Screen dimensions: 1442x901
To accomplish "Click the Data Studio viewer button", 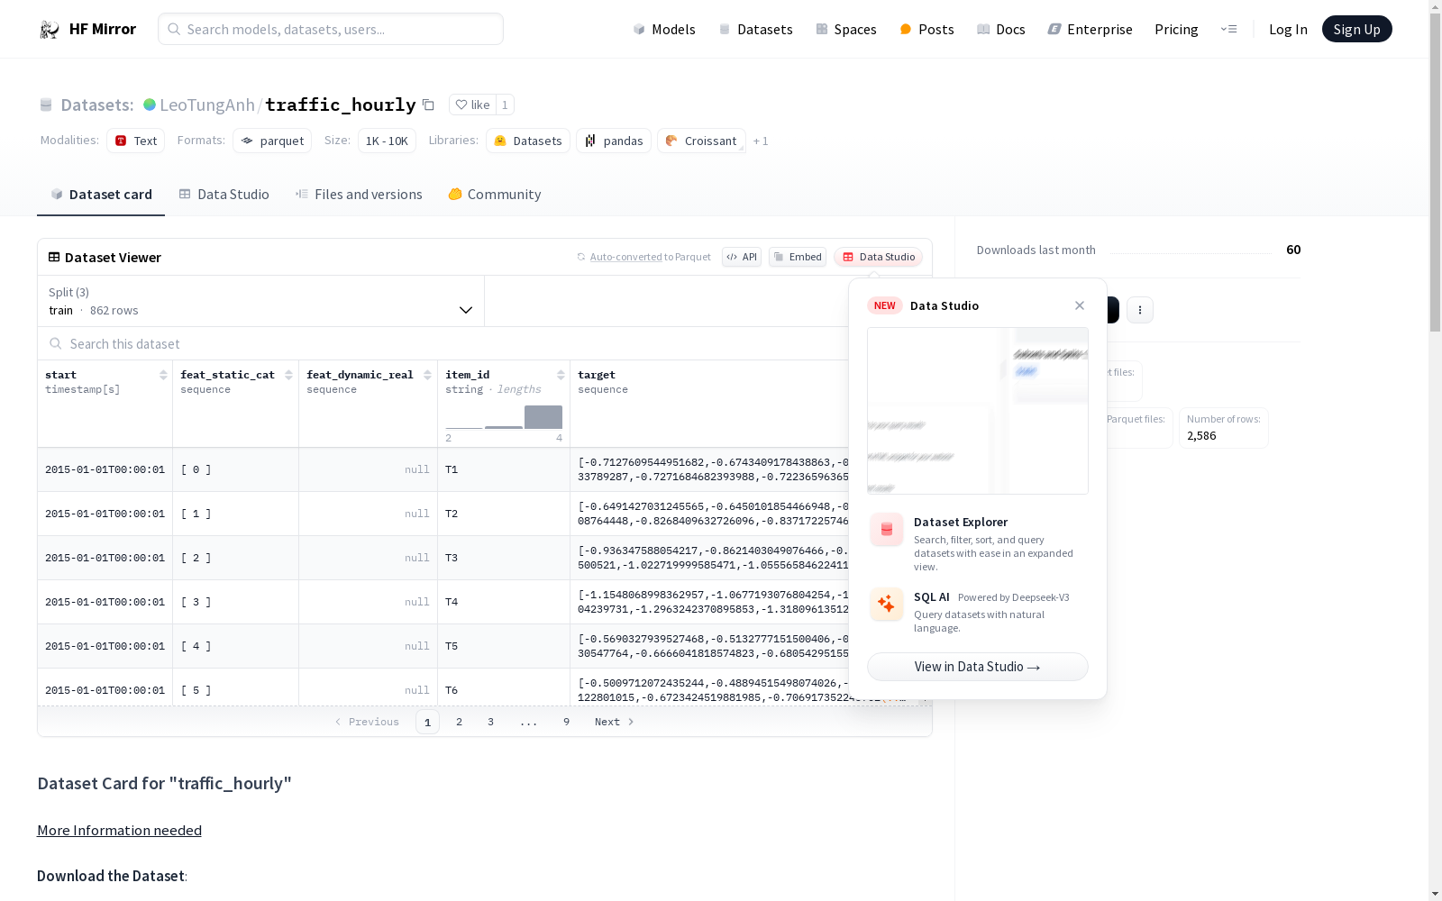I will pos(878,257).
